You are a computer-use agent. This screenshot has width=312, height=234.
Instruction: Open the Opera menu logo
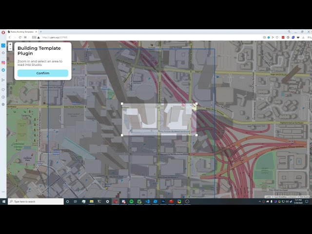click(x=3, y=32)
